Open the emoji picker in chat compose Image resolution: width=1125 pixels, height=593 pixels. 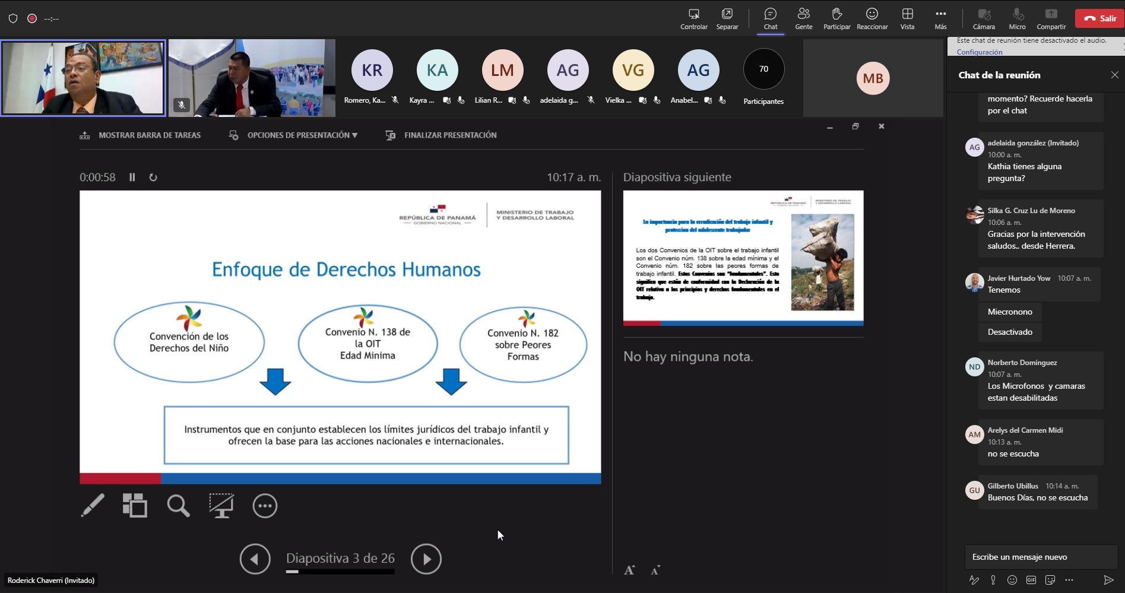[1012, 580]
